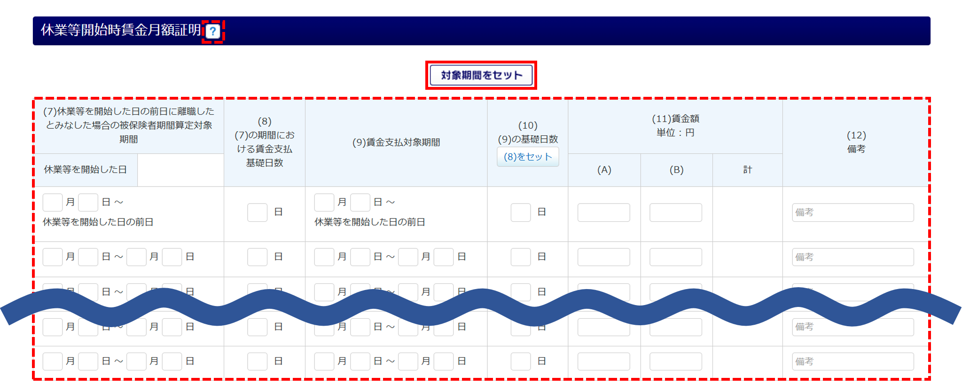Screen dimensions: 962x392
Task: Select last row wage amount (B) field
Action: click(x=676, y=361)
